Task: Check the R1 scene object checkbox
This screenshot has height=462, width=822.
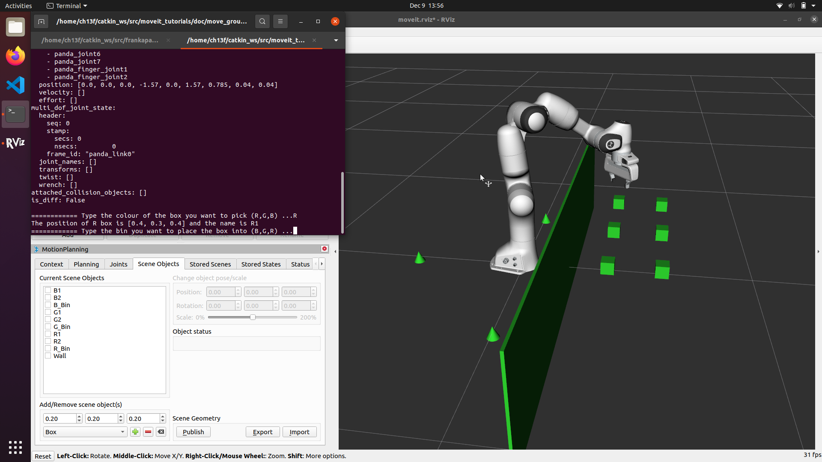Action: point(48,334)
